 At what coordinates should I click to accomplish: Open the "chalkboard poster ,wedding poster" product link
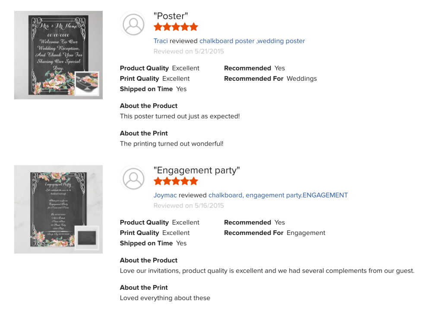tap(252, 41)
